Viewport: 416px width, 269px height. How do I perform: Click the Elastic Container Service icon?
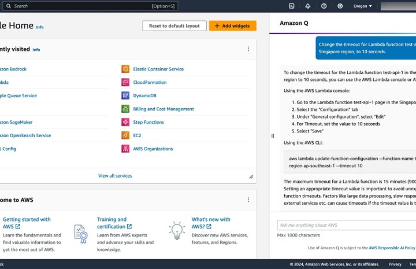(x=125, y=69)
